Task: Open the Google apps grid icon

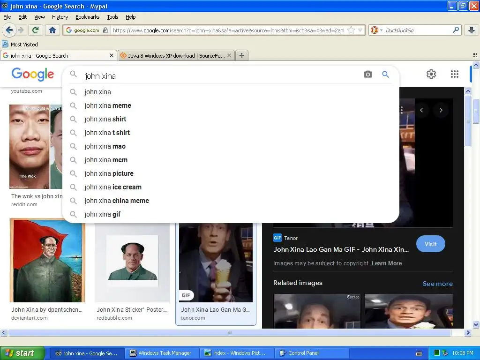Action: coord(455,74)
